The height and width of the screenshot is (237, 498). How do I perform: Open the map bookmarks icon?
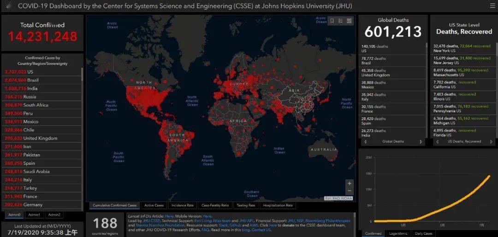point(332,21)
